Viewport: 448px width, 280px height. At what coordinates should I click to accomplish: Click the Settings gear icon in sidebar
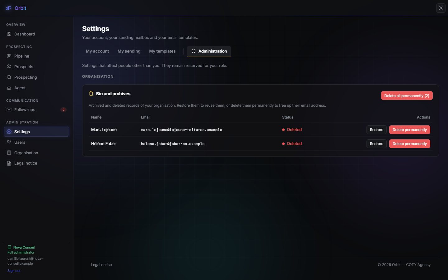pyautogui.click(x=9, y=132)
